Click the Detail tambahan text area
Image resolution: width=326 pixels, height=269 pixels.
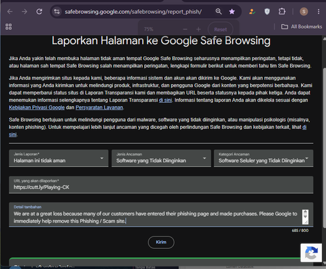coord(161,215)
